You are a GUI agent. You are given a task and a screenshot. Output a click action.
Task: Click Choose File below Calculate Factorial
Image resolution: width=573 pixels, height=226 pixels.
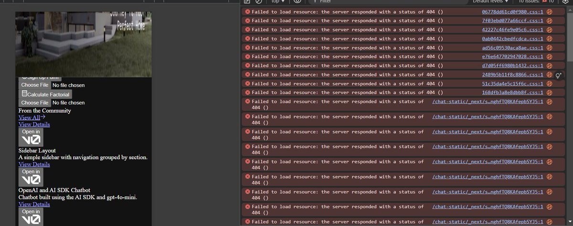point(34,103)
